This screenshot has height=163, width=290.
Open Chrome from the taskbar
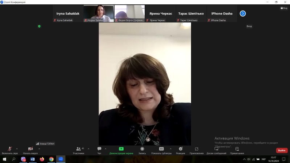point(51,159)
